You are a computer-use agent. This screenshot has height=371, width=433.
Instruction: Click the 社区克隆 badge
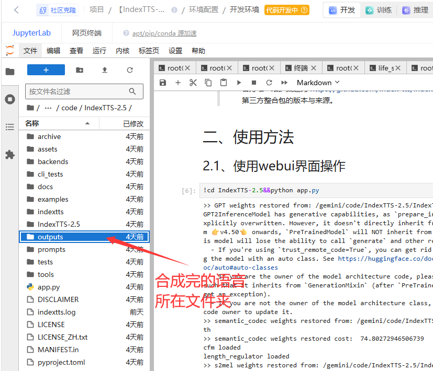tap(58, 10)
